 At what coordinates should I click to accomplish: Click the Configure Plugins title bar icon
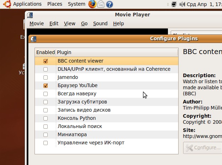[33, 39]
